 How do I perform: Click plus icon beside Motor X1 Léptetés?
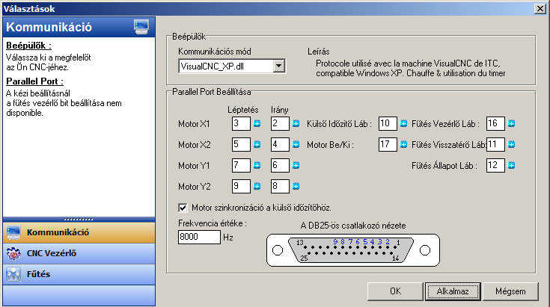coord(257,123)
